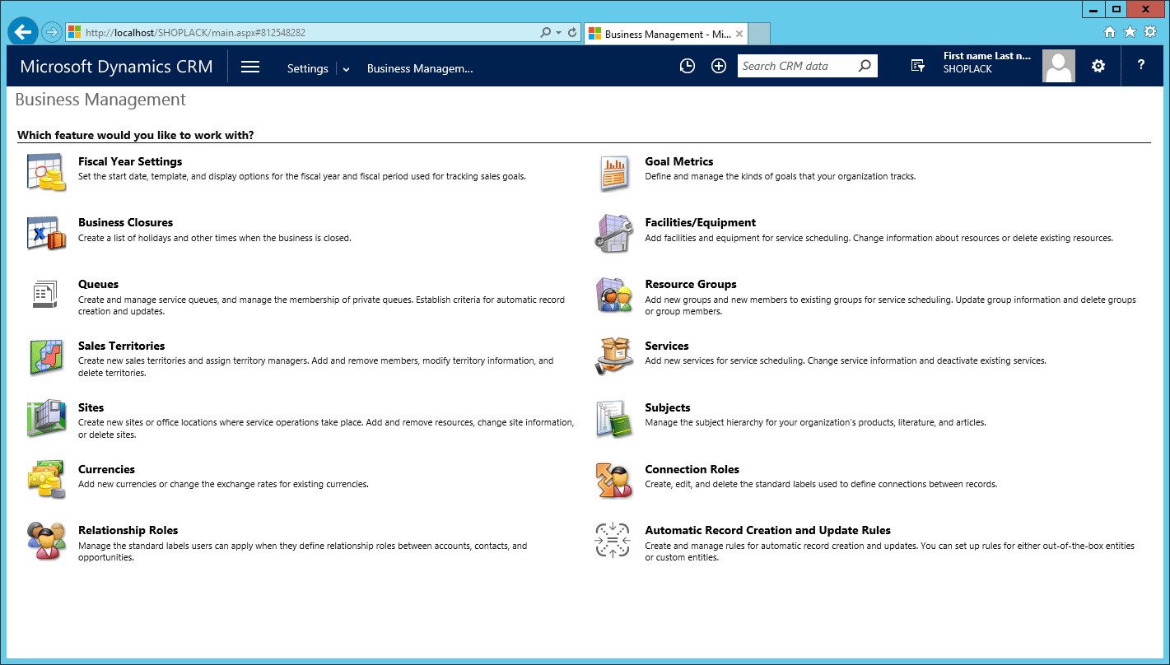Expand the address bar search dropdown arrow
The image size is (1170, 665).
point(558,33)
